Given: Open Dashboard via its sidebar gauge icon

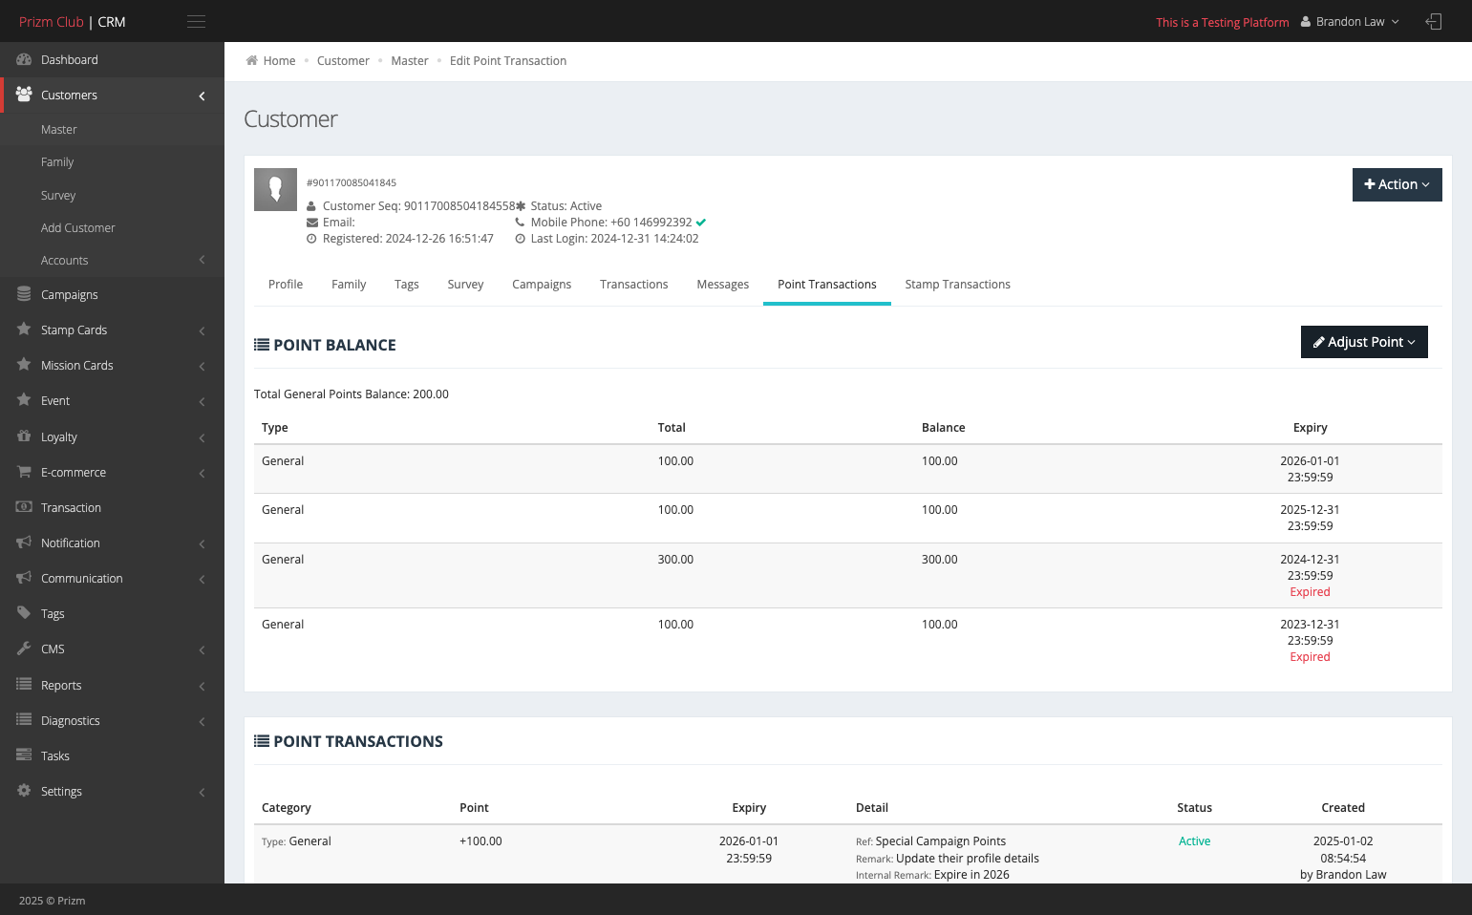Looking at the screenshot, I should pos(24,59).
